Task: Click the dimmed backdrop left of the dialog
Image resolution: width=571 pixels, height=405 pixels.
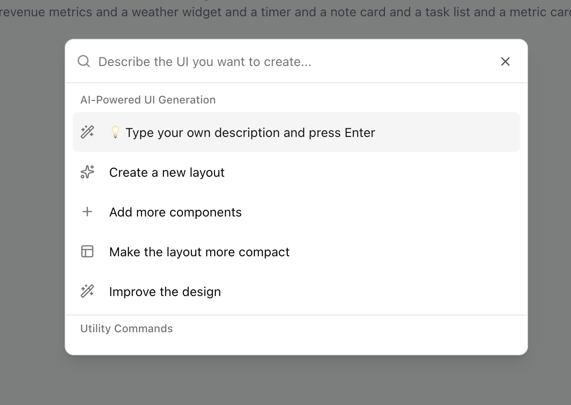Action: [32, 203]
